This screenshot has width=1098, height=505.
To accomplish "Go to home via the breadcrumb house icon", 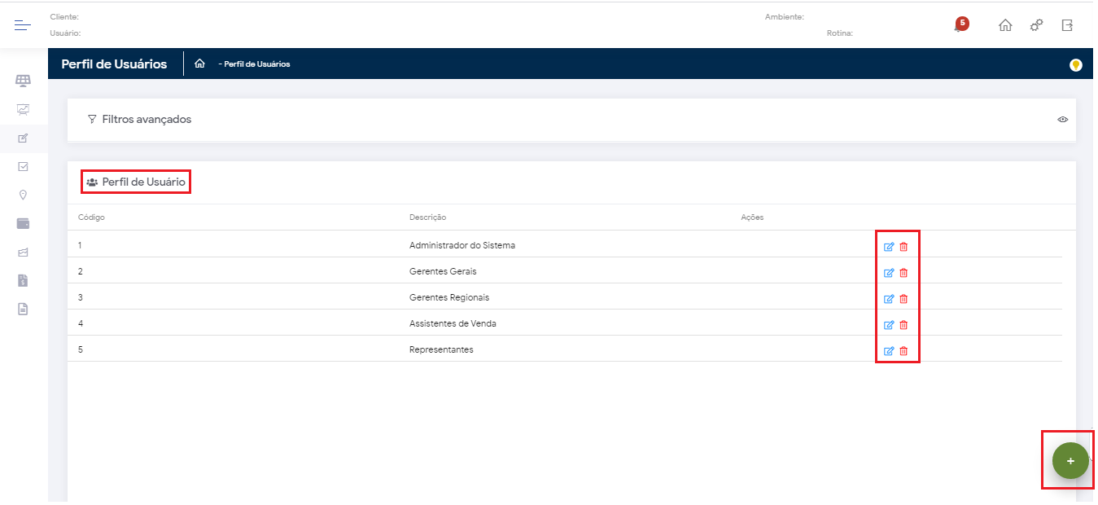I will pyautogui.click(x=199, y=64).
